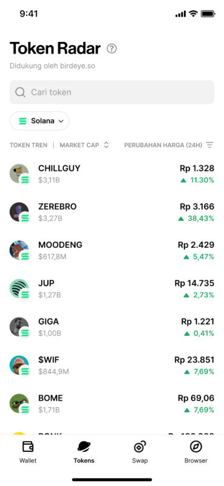Open the GIGA token row
This screenshot has width=224, height=486.
coord(112,327)
